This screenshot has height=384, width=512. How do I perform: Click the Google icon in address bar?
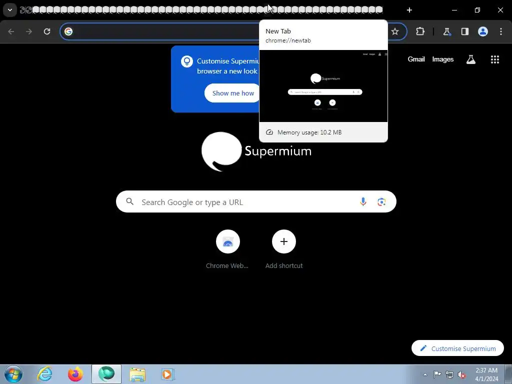(x=68, y=31)
